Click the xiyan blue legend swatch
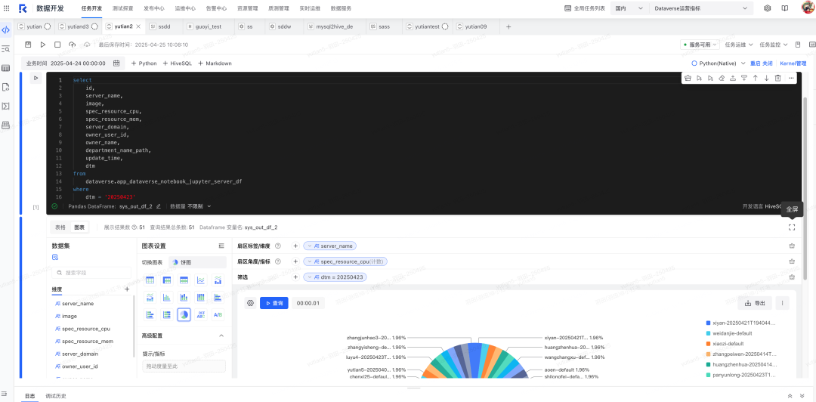This screenshot has width=816, height=402. pos(708,323)
